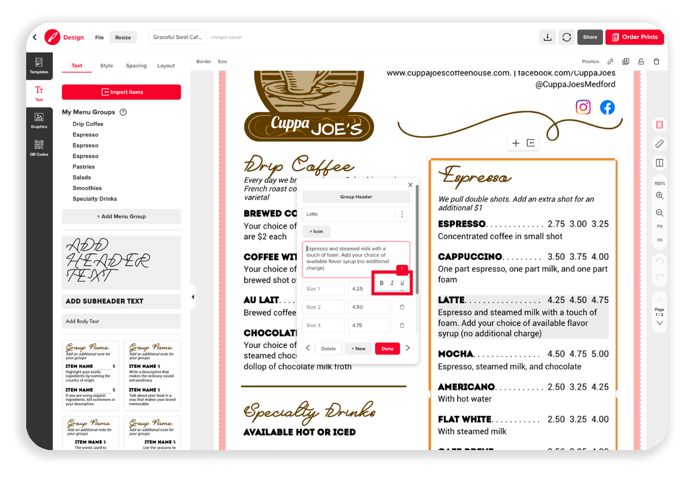
Task: Switch to the Style tab
Action: [106, 66]
